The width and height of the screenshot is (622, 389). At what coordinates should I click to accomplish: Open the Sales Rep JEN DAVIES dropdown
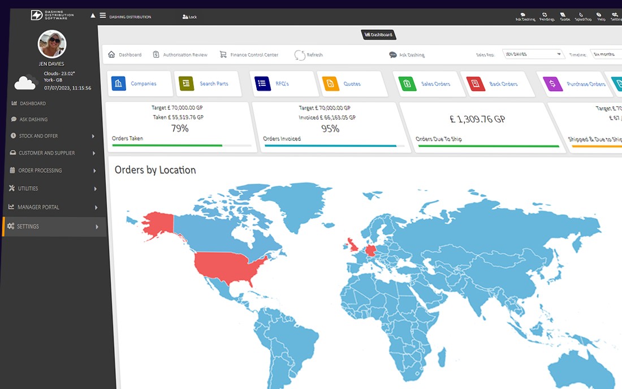point(533,54)
